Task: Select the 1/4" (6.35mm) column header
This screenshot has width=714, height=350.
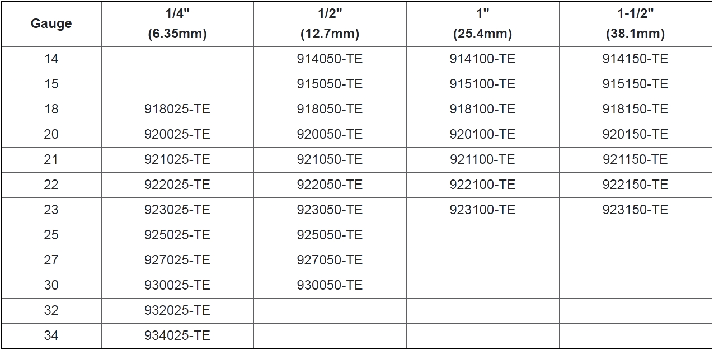Action: point(177,23)
